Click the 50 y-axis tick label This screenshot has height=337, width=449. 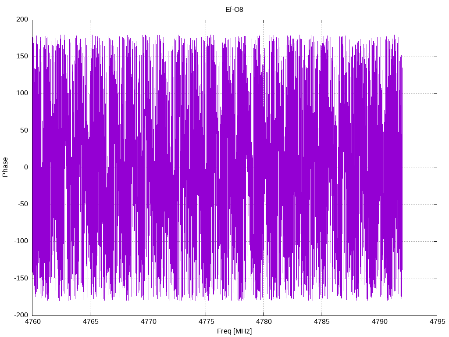pos(25,130)
